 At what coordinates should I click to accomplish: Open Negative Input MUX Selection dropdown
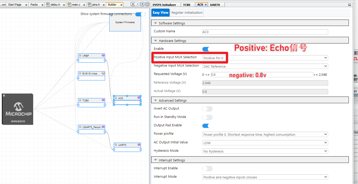pyautogui.click(x=265, y=66)
